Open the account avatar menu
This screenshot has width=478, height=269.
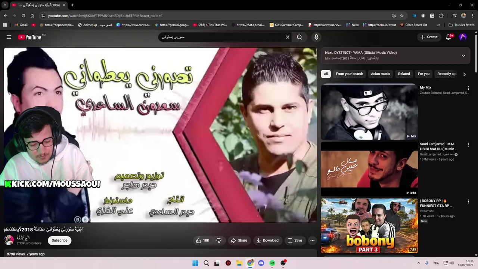tap(463, 37)
